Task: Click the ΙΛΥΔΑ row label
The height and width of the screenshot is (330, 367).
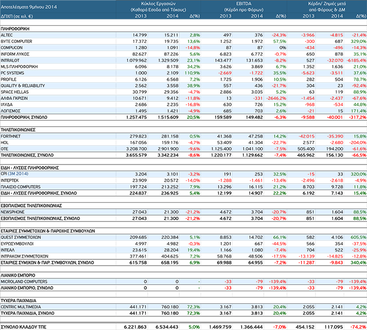Action: (x=7, y=105)
